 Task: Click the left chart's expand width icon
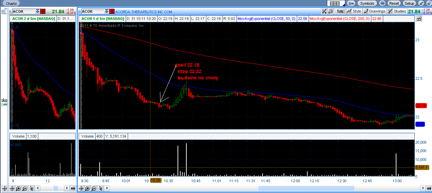73,188
